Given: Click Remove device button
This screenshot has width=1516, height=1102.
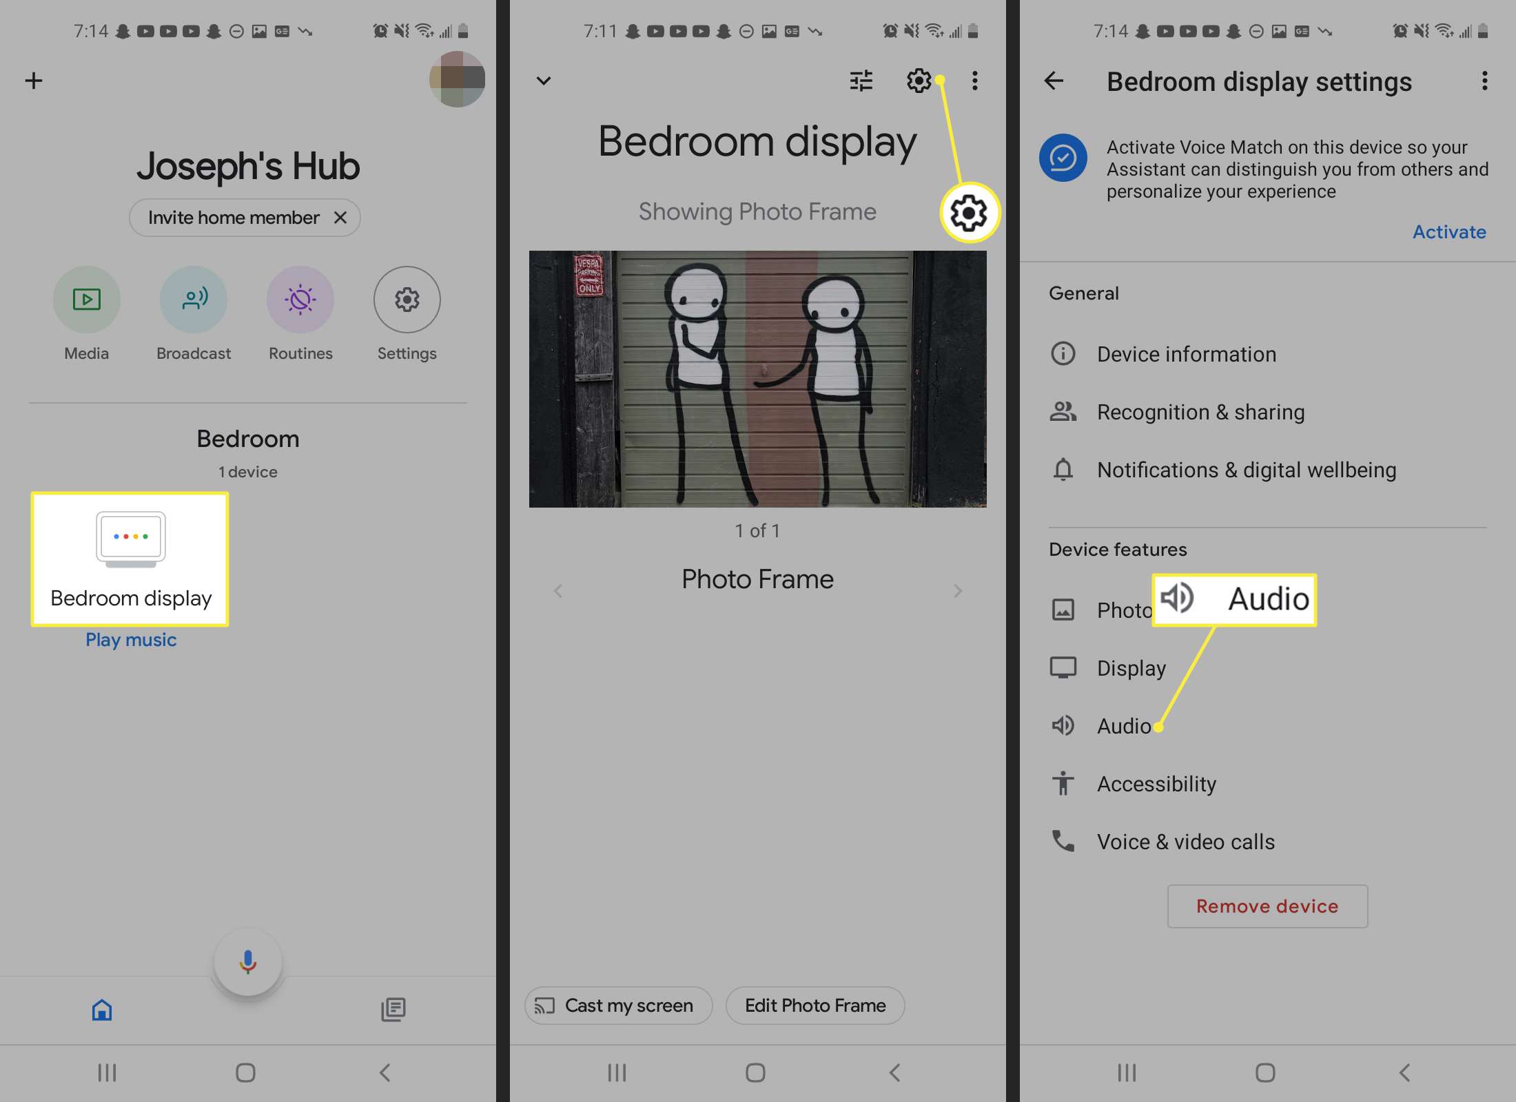Looking at the screenshot, I should [1269, 906].
